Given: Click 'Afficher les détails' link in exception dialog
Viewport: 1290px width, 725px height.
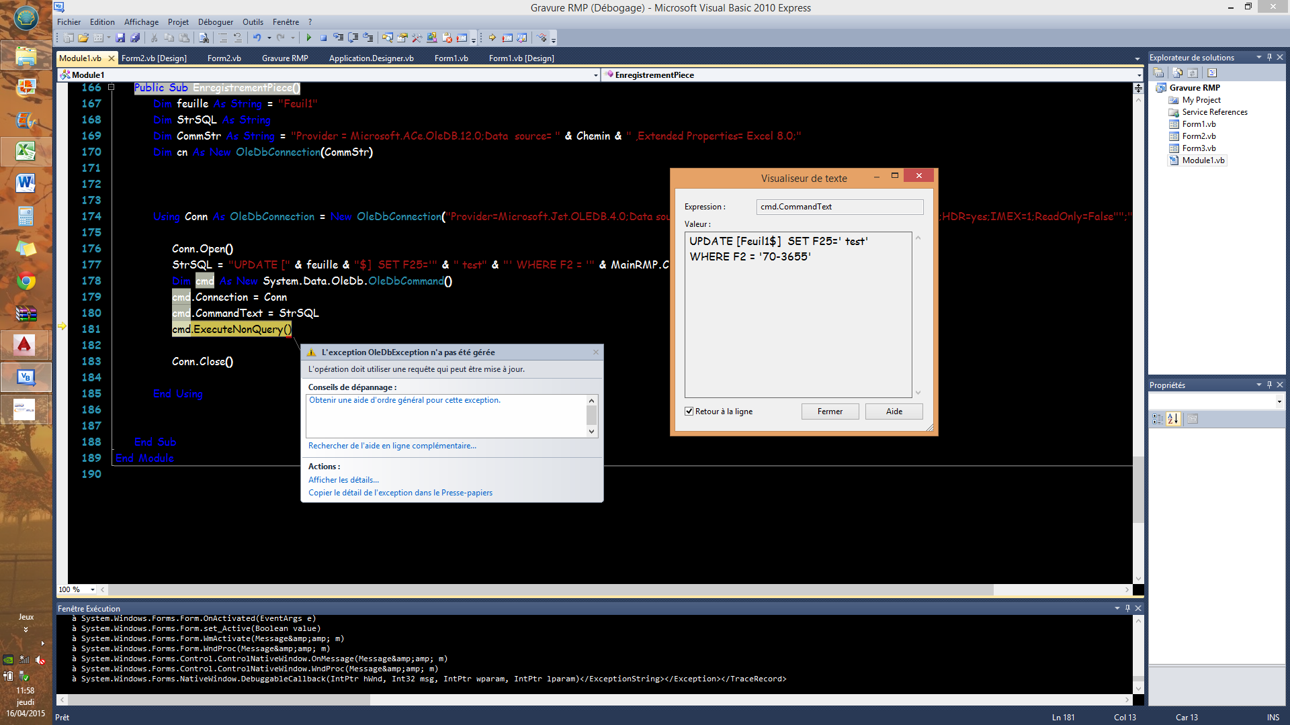Looking at the screenshot, I should (x=343, y=479).
